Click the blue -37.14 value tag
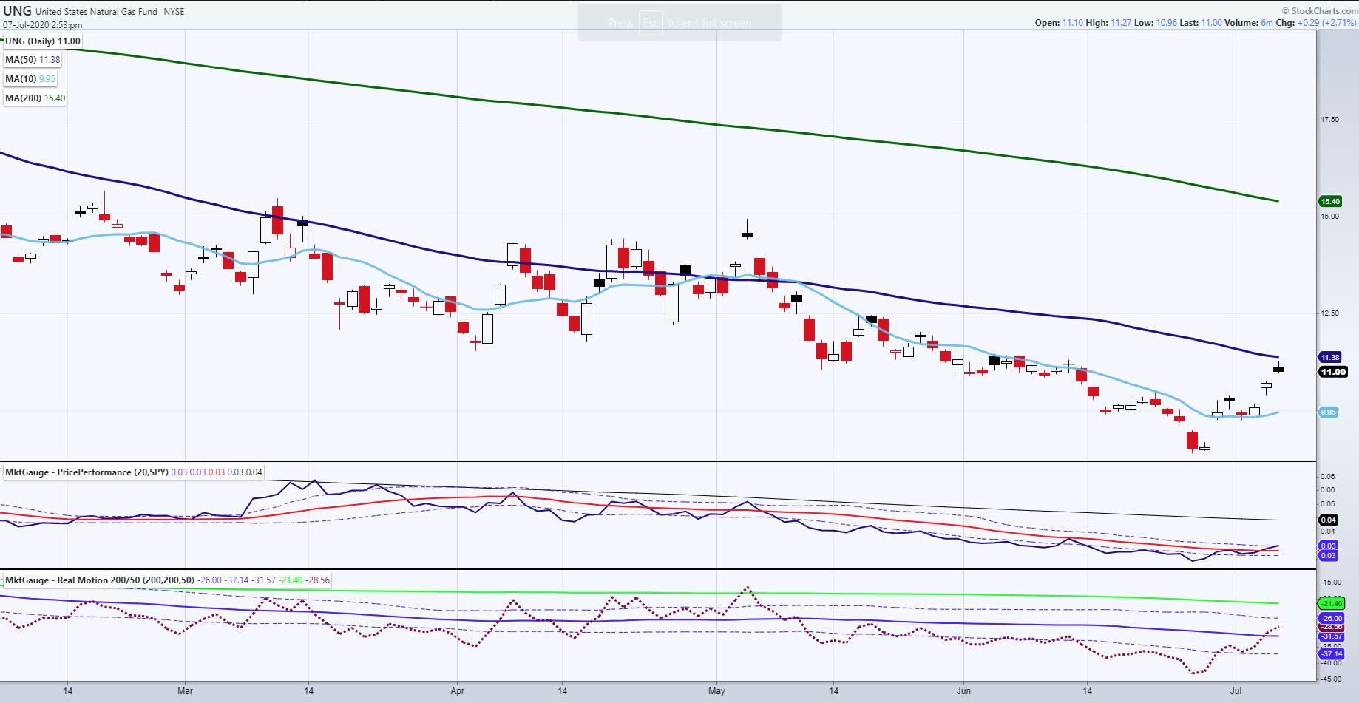 coord(1332,653)
